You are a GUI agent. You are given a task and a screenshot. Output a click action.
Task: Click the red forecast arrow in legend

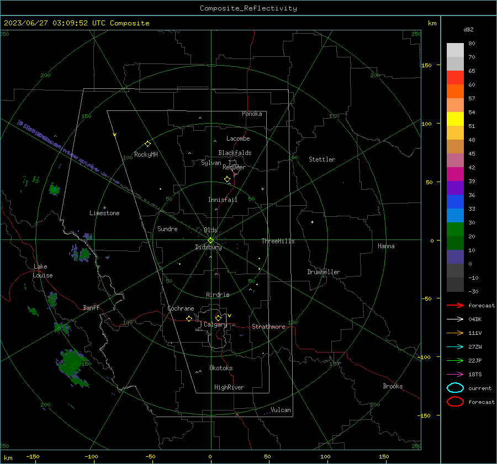click(455, 305)
